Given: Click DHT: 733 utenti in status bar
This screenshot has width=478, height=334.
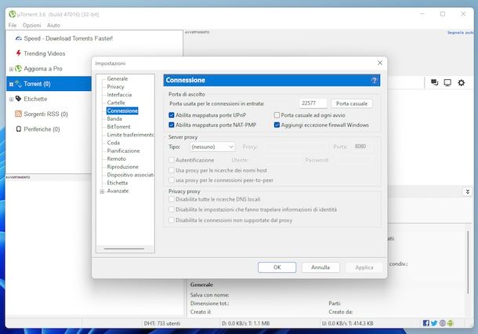Looking at the screenshot, I should click(162, 323).
